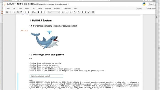Click the refresh arrows toolbar icon
160x90 pixels.
[x=82, y=12]
